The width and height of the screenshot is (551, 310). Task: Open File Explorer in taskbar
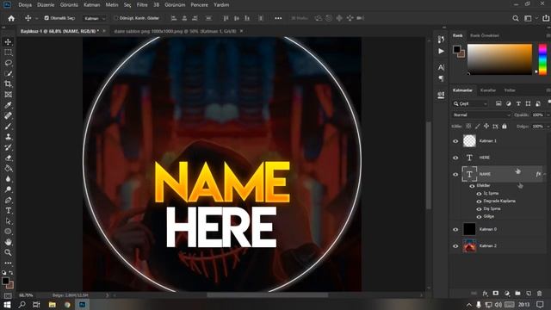pyautogui.click(x=52, y=304)
